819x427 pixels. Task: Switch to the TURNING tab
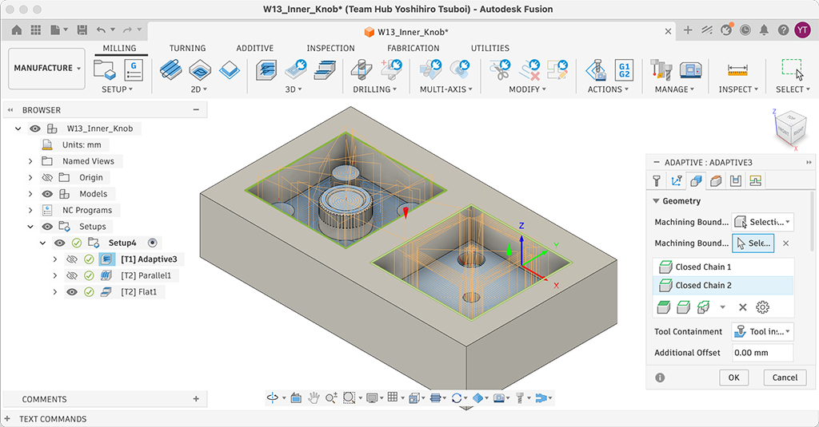click(x=187, y=48)
